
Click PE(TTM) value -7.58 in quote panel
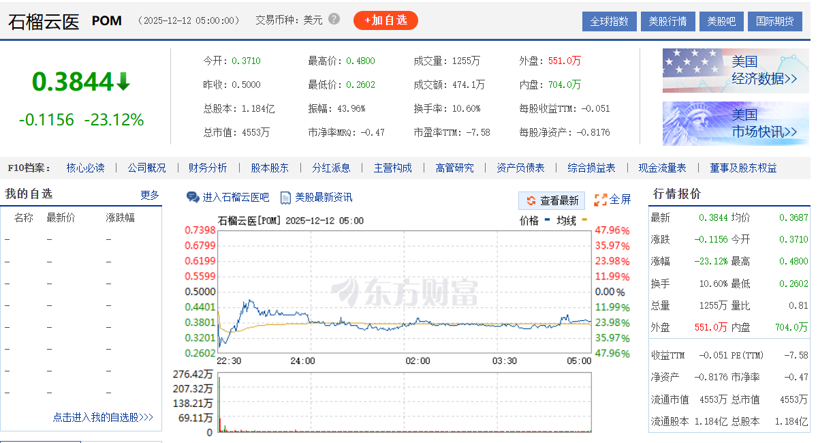click(796, 355)
